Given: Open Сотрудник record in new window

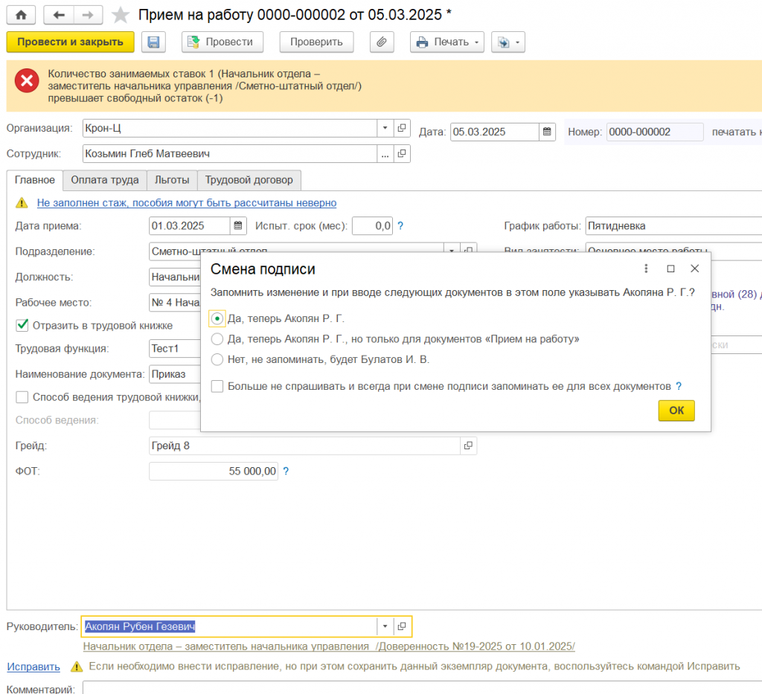Looking at the screenshot, I should click(x=402, y=153).
